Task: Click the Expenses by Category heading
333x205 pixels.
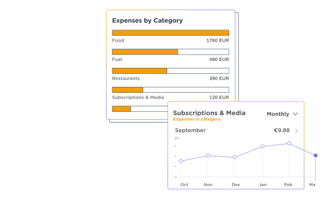Action: click(148, 20)
